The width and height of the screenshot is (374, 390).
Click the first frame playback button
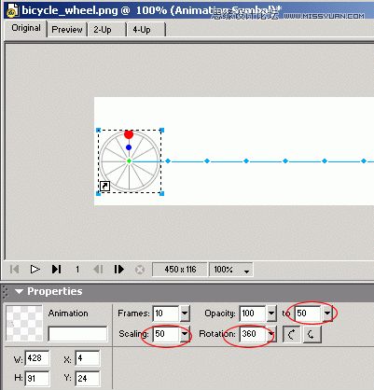pyautogui.click(x=14, y=269)
